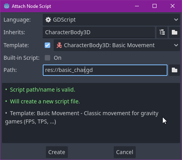Open the file browser beside Path field

click(175, 70)
